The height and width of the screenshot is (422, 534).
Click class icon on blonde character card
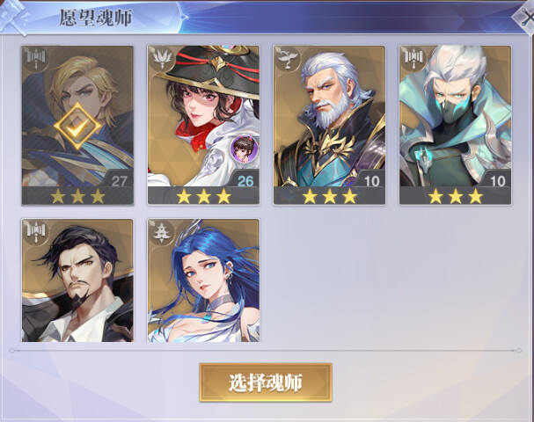click(x=36, y=59)
